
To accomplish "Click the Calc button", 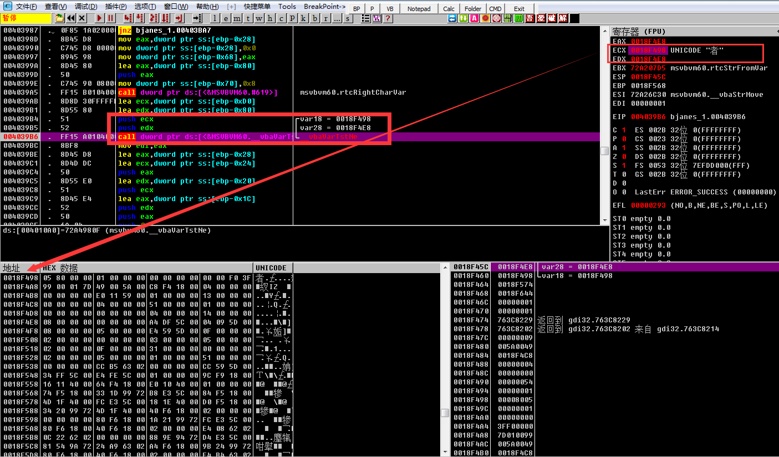I will pyautogui.click(x=449, y=9).
